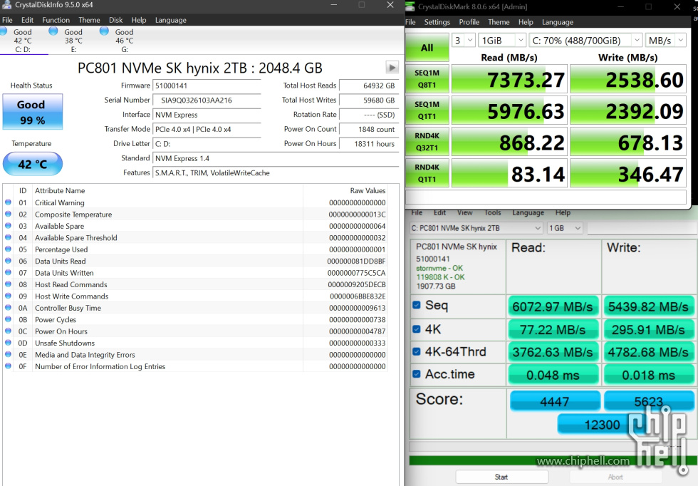Run the RND4K Q1T1 test button

tap(427, 173)
